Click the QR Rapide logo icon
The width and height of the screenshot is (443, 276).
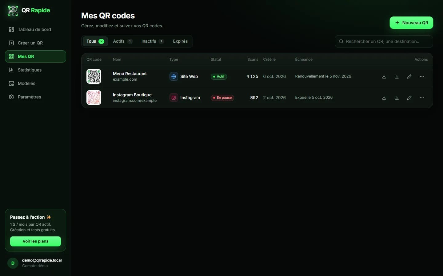coord(13,10)
